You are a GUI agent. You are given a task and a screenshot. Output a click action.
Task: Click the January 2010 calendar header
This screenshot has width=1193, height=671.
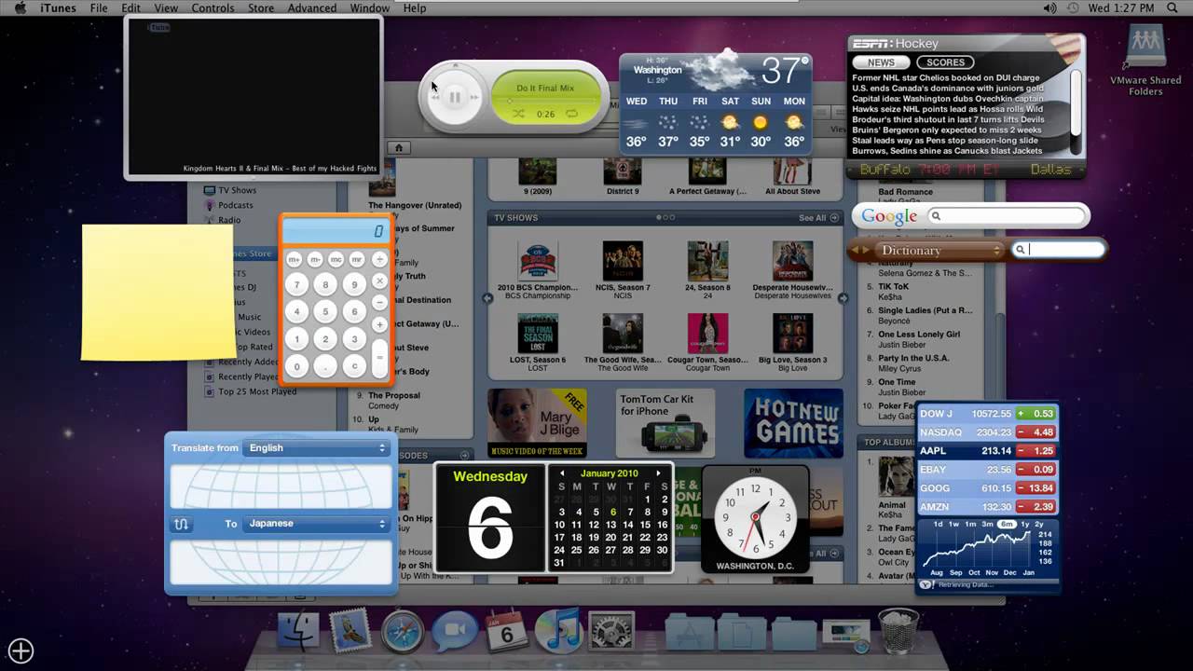pyautogui.click(x=610, y=473)
